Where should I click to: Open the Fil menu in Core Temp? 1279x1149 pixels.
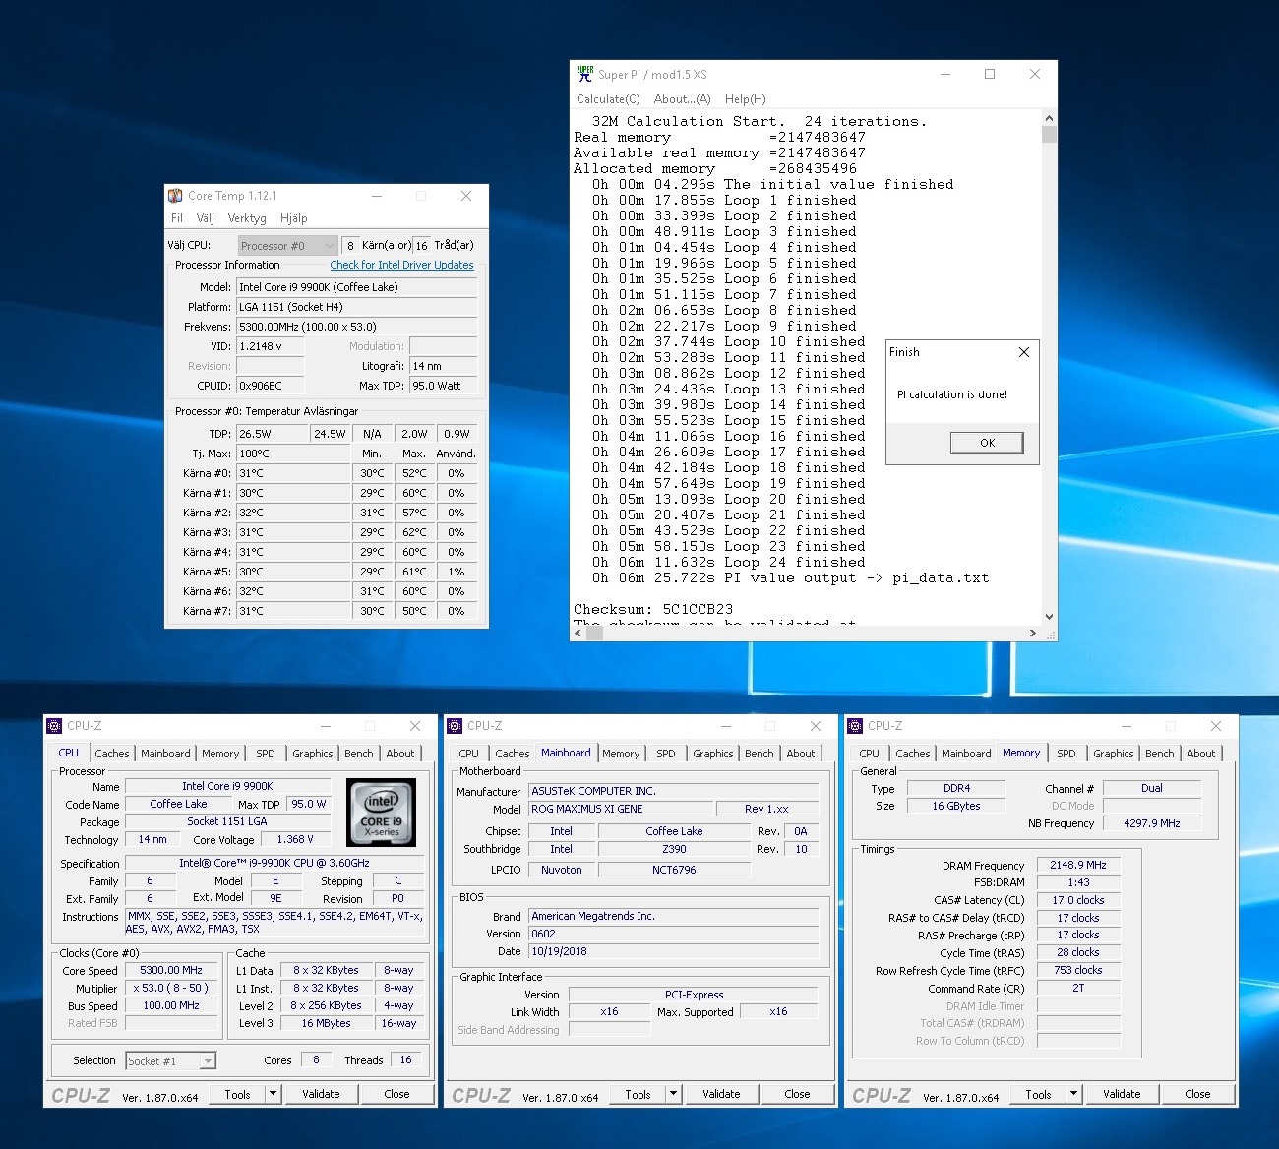pyautogui.click(x=177, y=218)
